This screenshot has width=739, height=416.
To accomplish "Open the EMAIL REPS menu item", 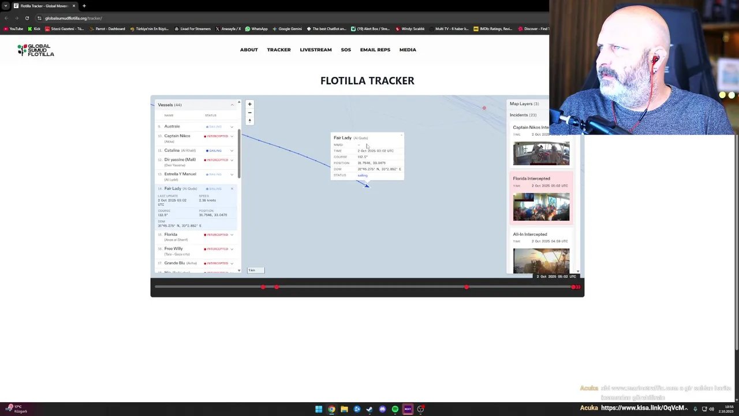I will pyautogui.click(x=375, y=50).
